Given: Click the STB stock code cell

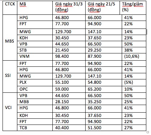Looking at the screenshot, I should coord(35,50).
